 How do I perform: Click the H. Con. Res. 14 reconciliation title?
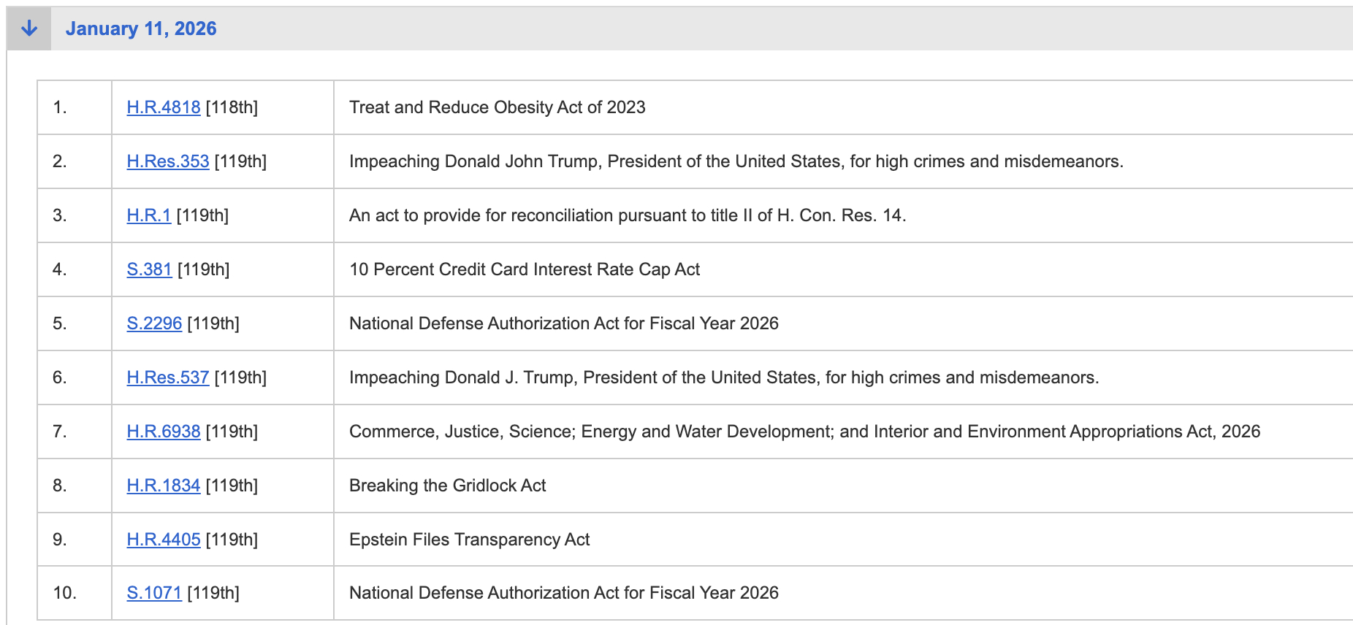(x=628, y=215)
